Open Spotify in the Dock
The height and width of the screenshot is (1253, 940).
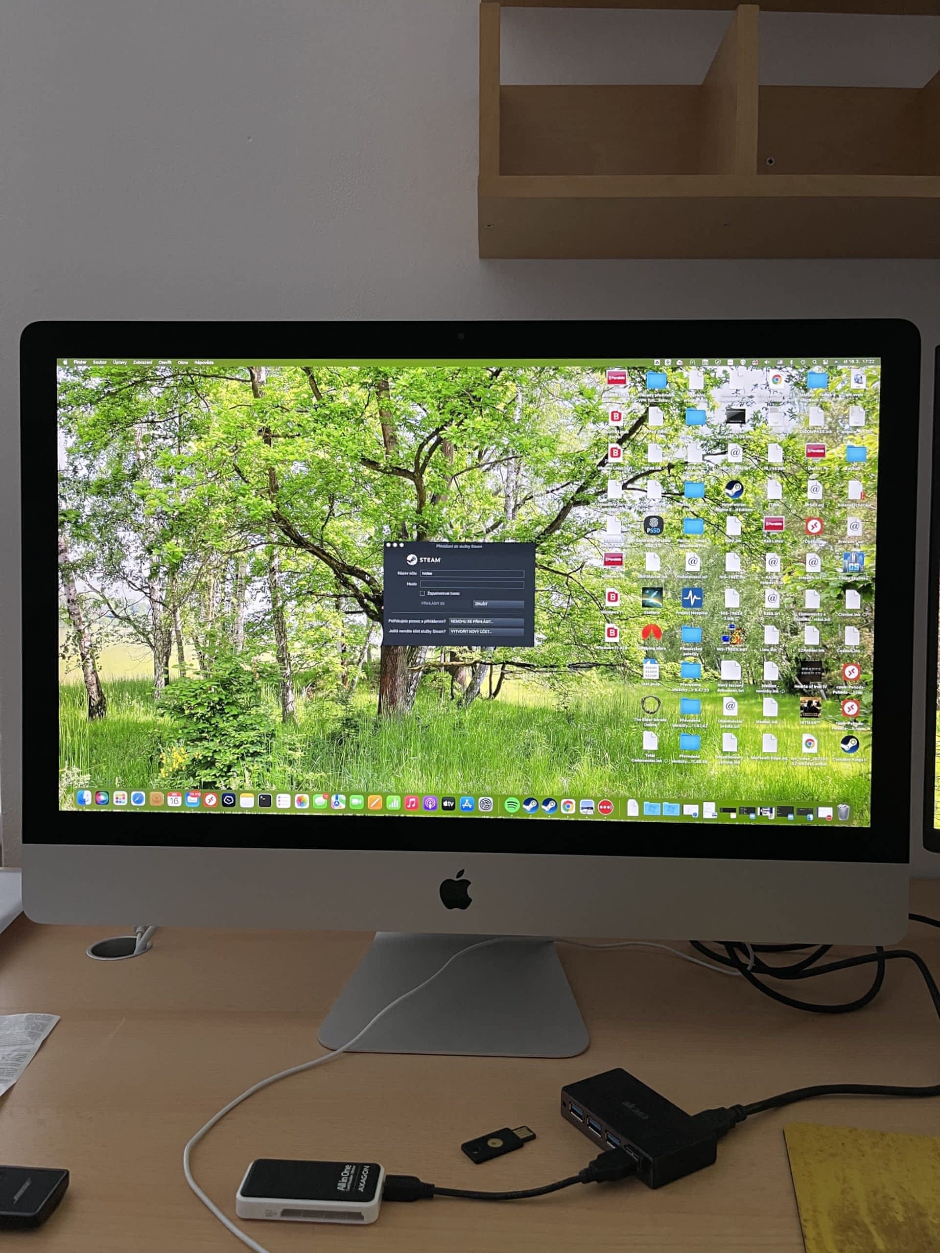pos(512,805)
